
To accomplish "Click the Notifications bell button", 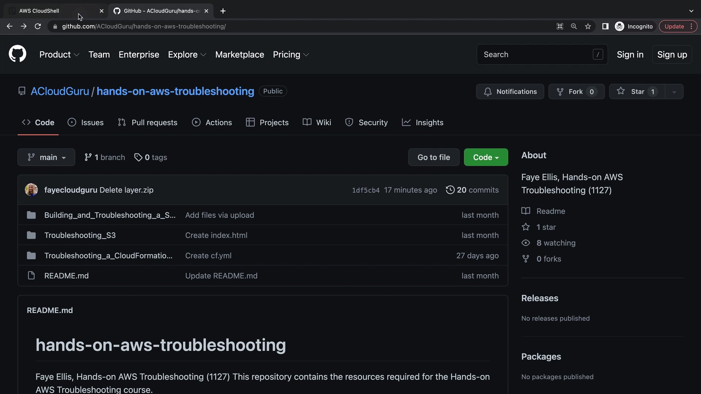I will 510,92.
